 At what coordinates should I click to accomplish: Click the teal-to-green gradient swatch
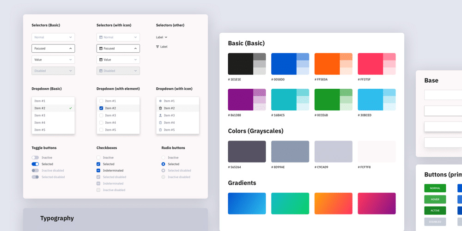coord(290,204)
